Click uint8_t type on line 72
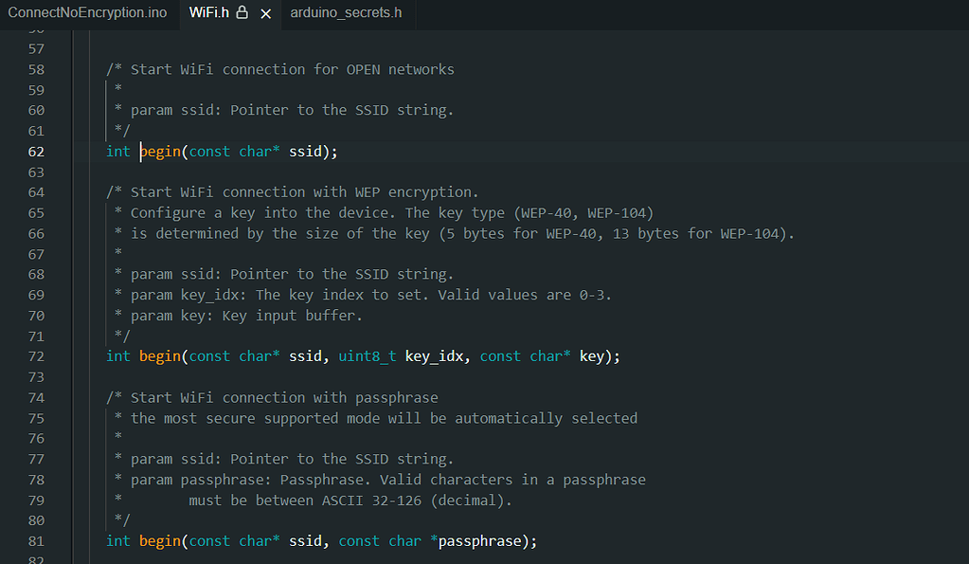Screen dimensions: 969x564 (368, 356)
